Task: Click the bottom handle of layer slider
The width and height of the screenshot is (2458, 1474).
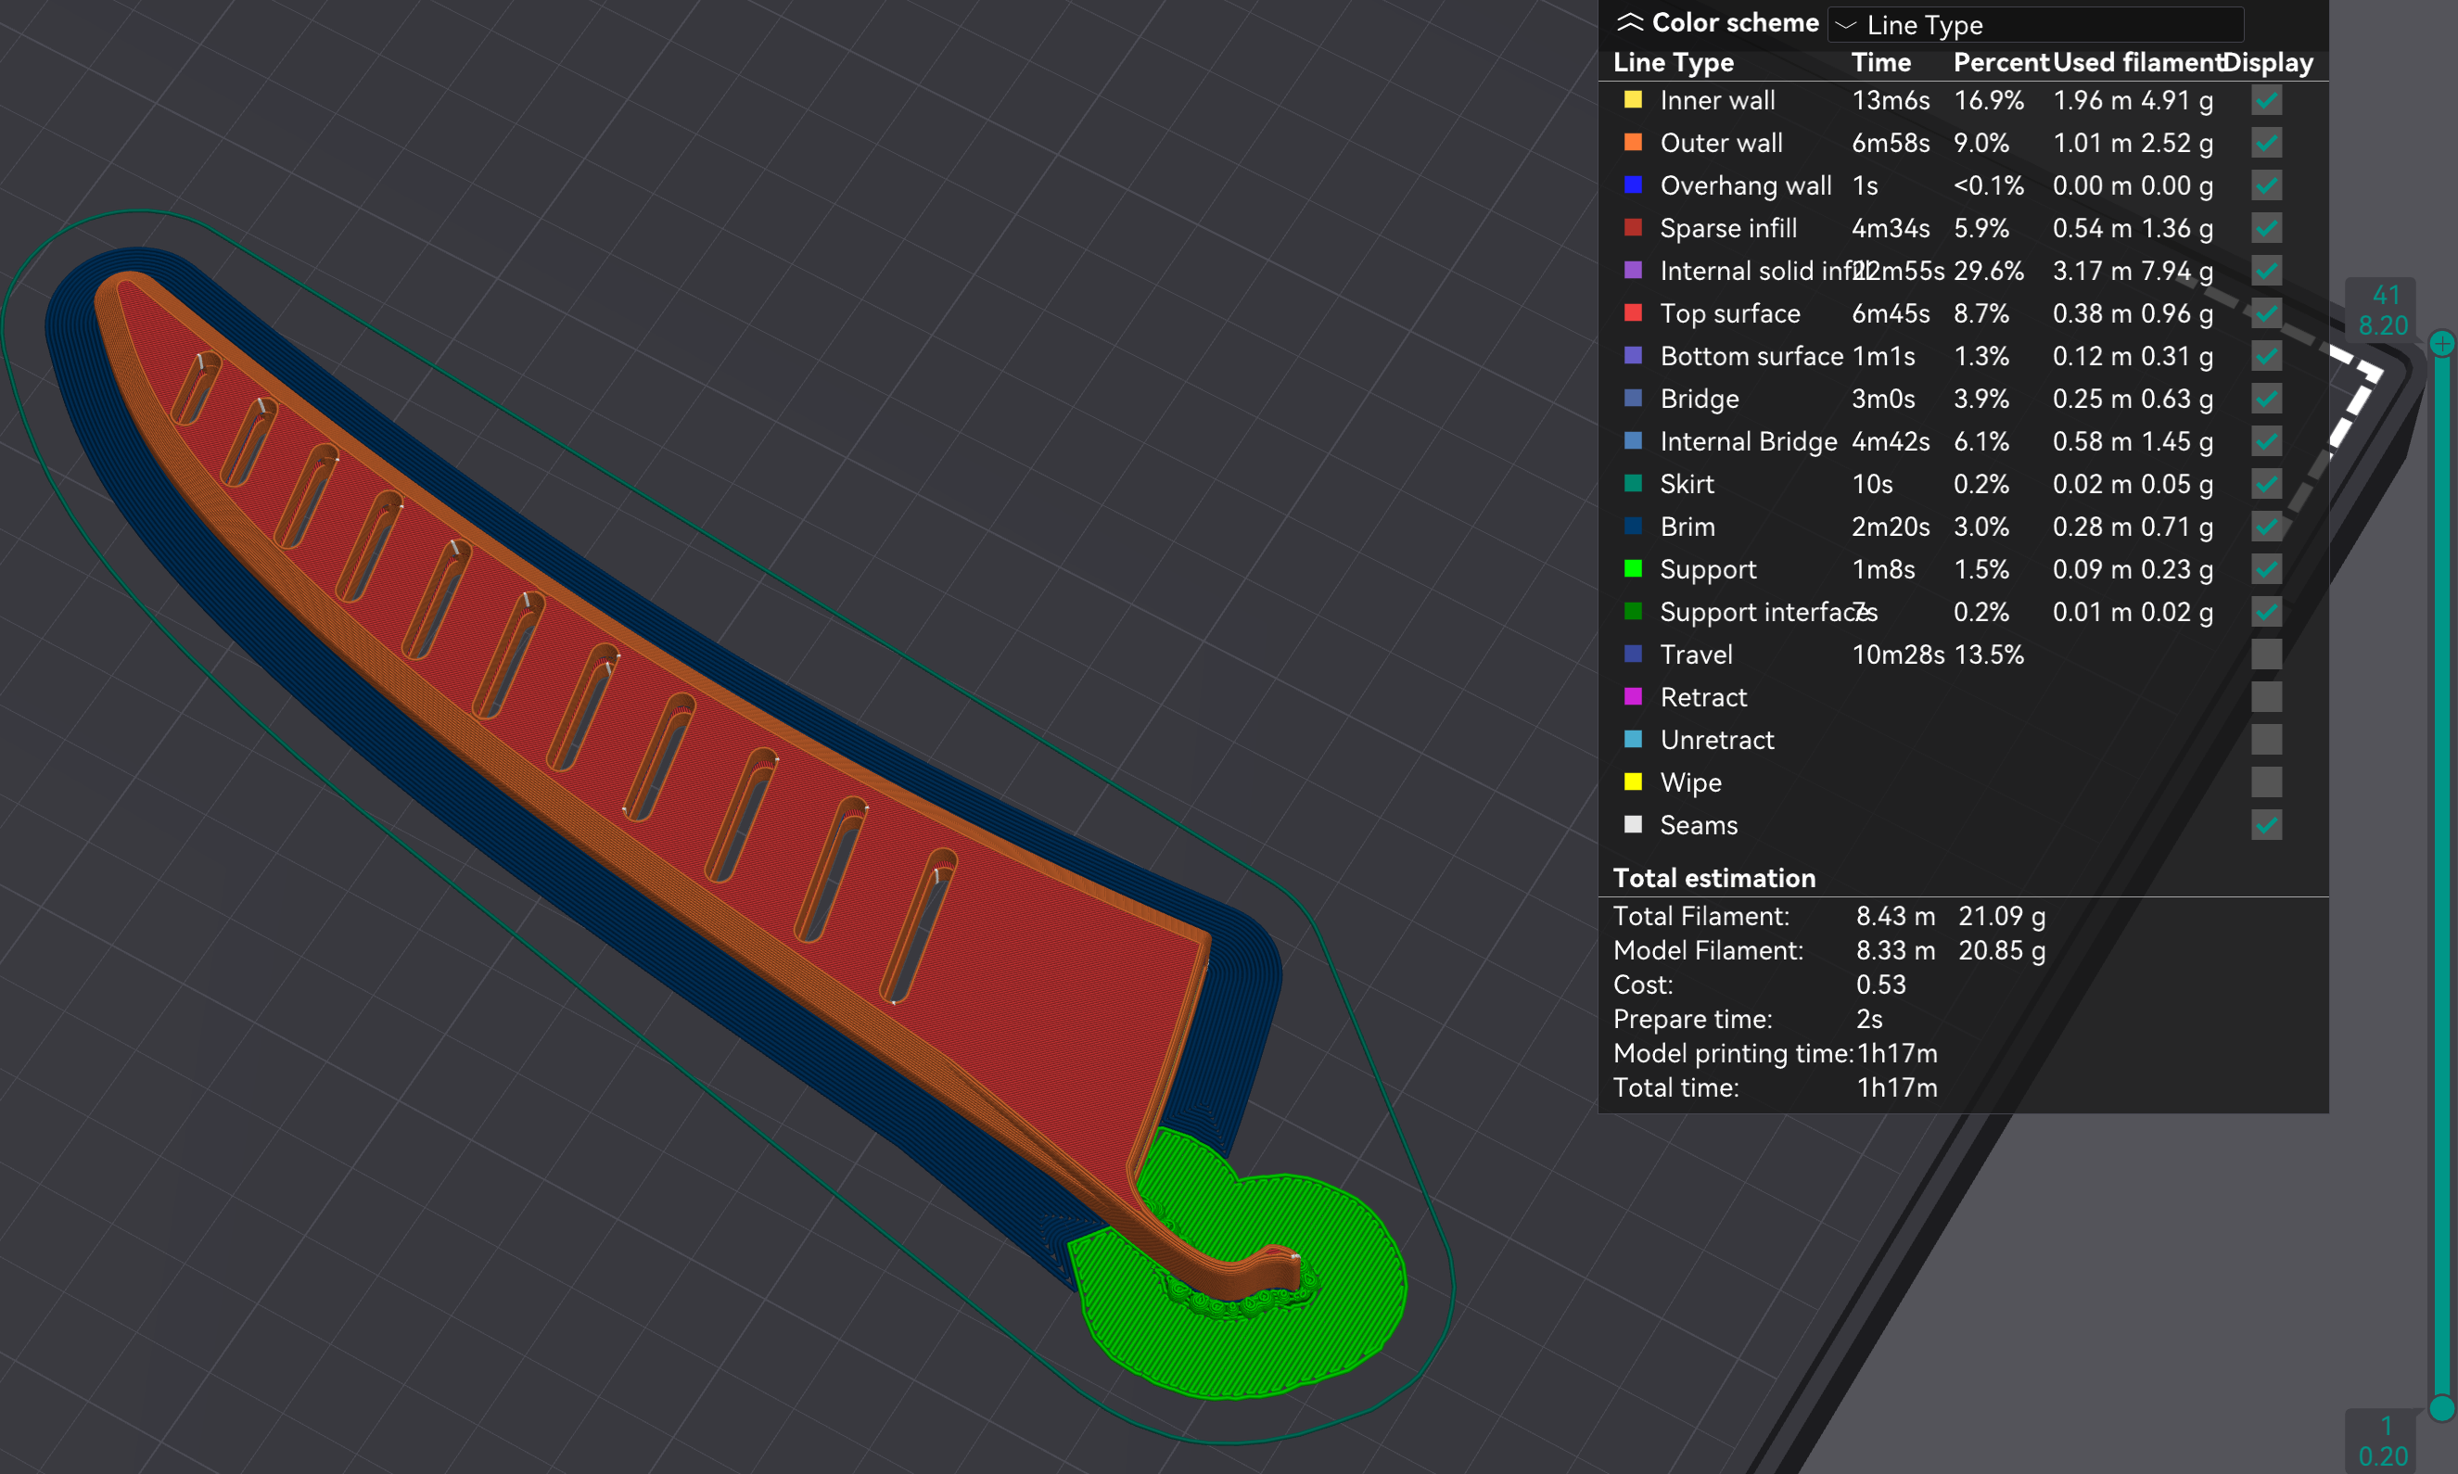Action: click(2442, 1407)
